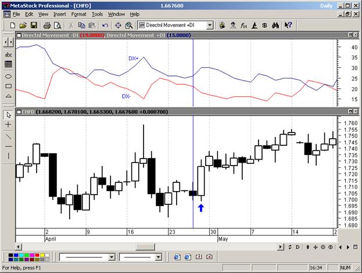Screen dimensions: 362x273
Task: Pick the black color swatch
Action: tap(10, 255)
